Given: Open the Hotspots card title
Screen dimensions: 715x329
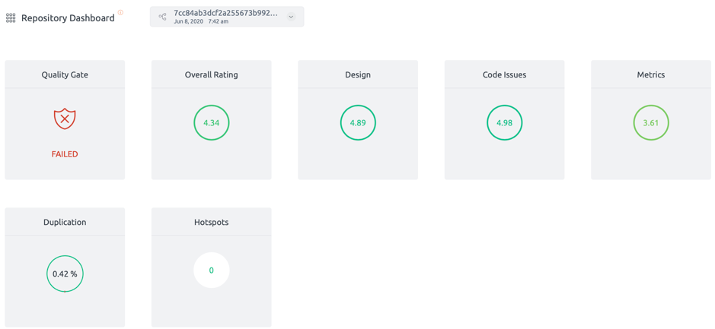Looking at the screenshot, I should 211,223.
